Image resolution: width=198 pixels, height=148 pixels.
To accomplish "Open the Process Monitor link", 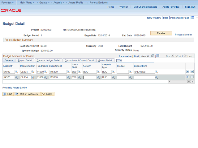I will pyautogui.click(x=183, y=35).
